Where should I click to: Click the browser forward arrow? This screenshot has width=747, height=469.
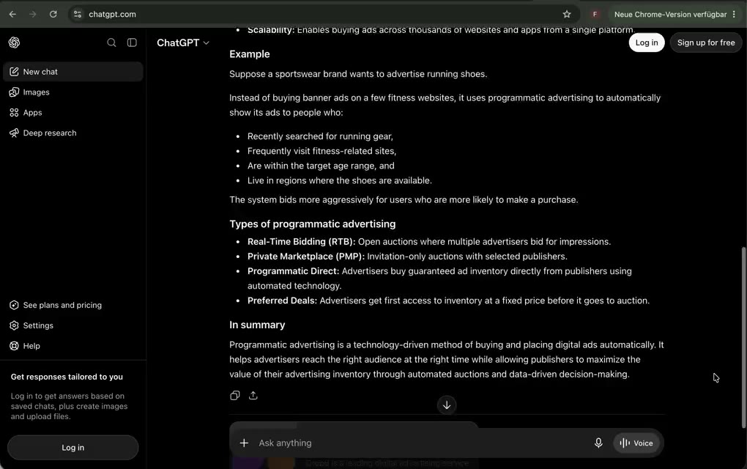click(x=33, y=15)
